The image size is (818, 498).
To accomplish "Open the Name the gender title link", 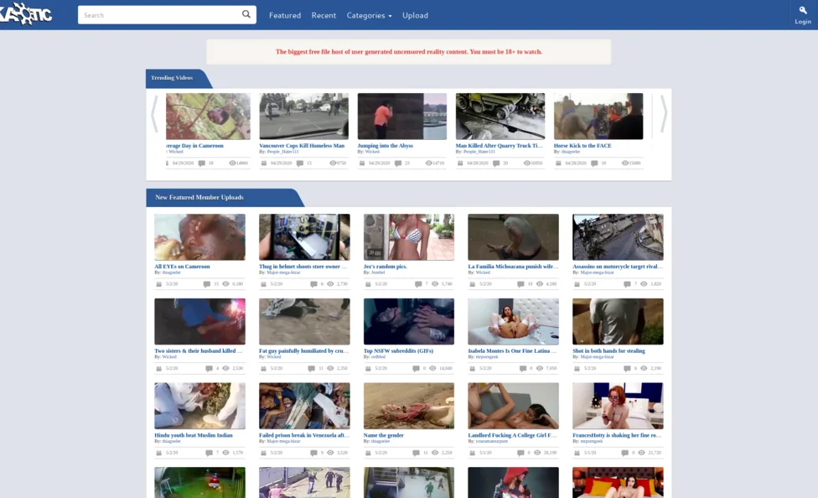I will click(x=384, y=435).
